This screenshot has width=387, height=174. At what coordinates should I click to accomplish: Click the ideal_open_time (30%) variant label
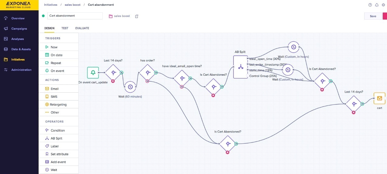point(265,59)
